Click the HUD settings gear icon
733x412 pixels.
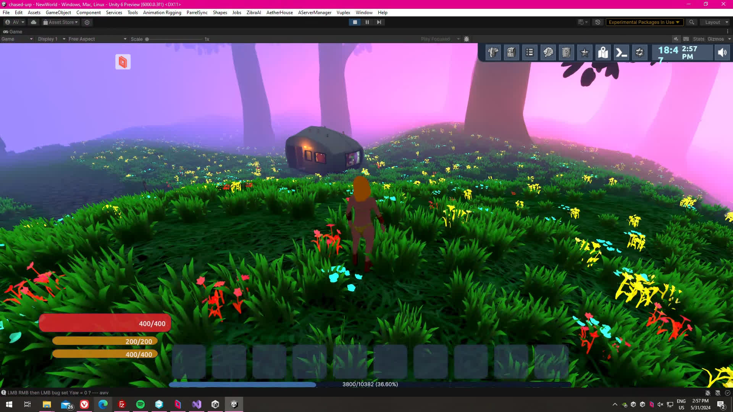coord(639,53)
